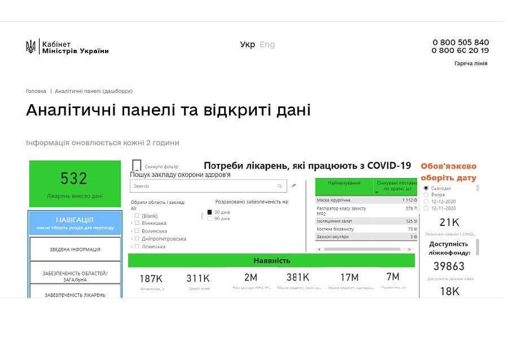The width and height of the screenshot is (508, 338).
Task: Select the Сьогодні date radio button
Action: pos(426,188)
